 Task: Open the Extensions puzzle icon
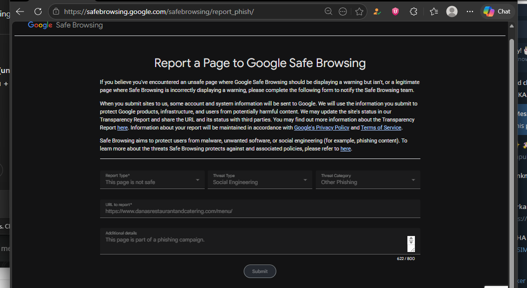click(x=413, y=11)
